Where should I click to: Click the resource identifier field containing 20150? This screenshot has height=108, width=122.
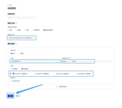(78, 61)
